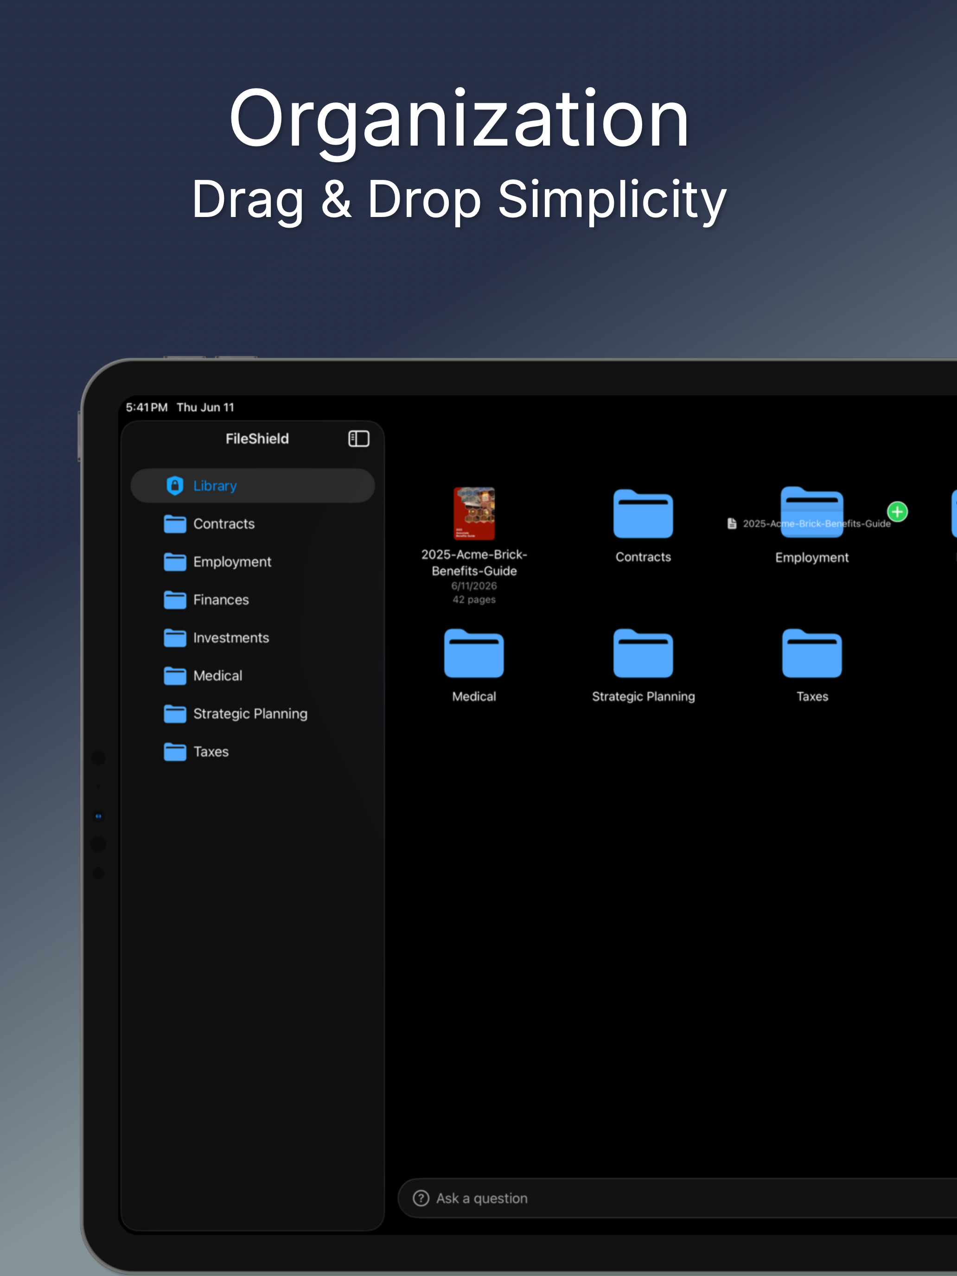957x1276 pixels.
Task: Click the Ask a question field
Action: coord(677,1198)
